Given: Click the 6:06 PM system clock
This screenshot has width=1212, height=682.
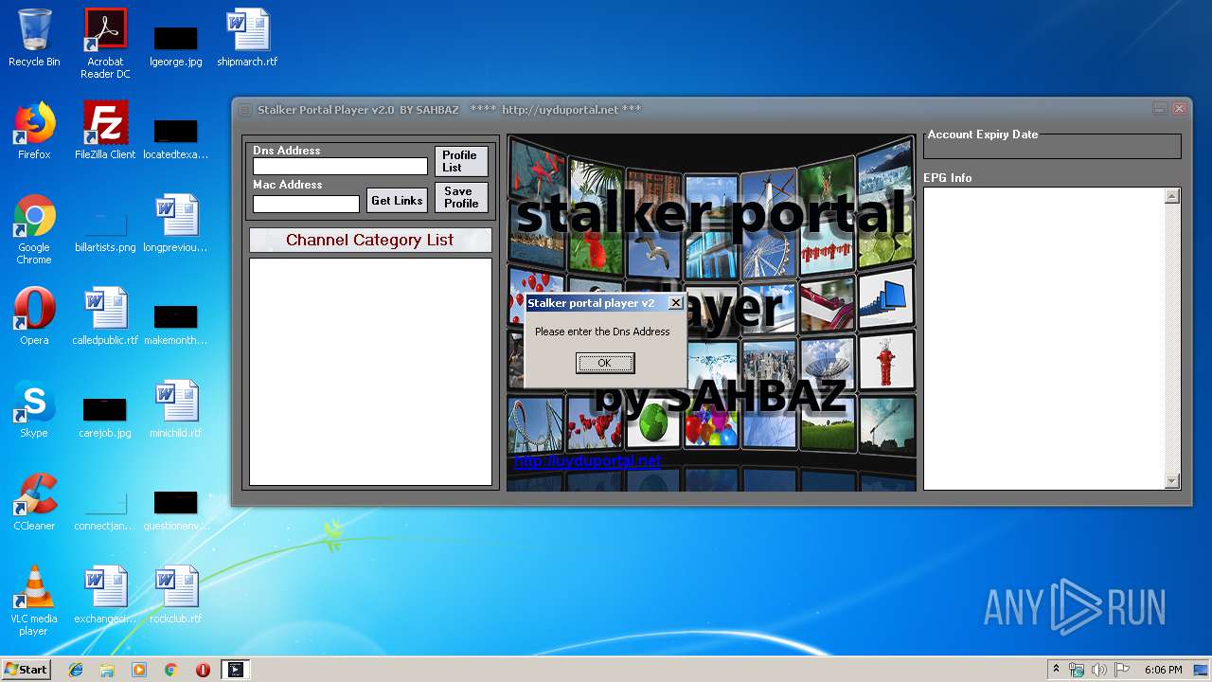Looking at the screenshot, I should pos(1163,670).
